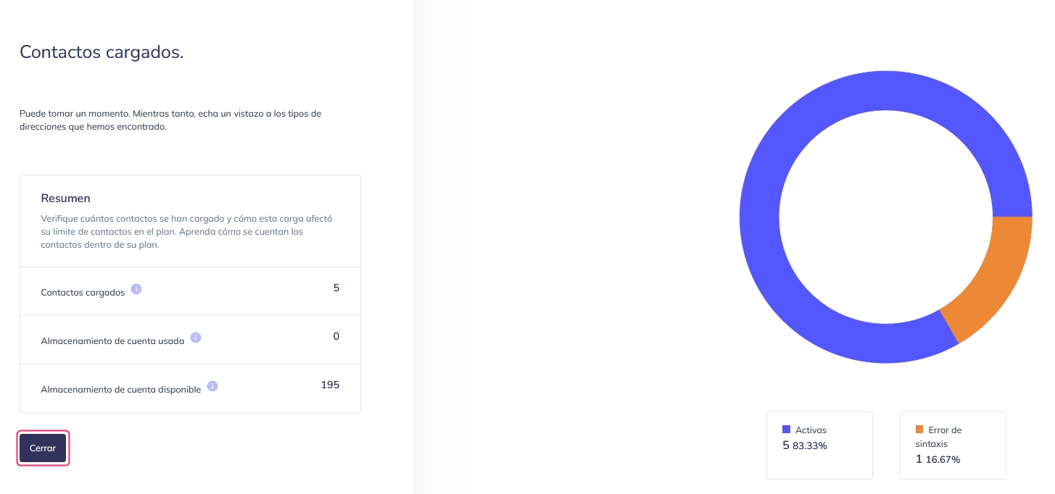1055x494 pixels.
Task: Click the 16.67% syntax error percentage
Action: (943, 460)
